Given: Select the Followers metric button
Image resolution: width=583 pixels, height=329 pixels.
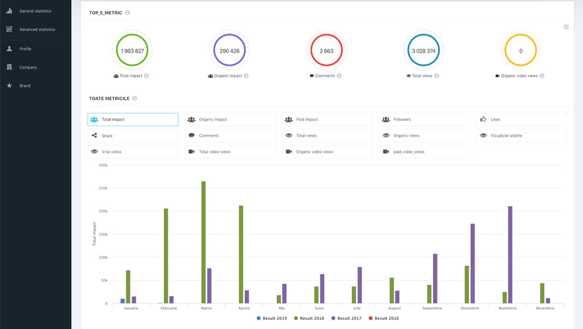Looking at the screenshot, I should pos(424,120).
